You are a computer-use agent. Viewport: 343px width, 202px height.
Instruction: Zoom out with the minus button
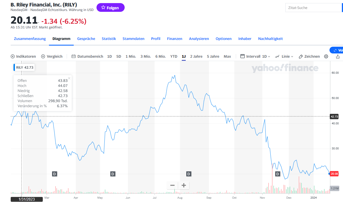tap(172, 185)
